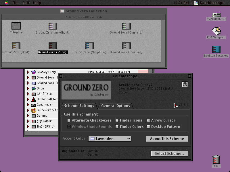Select the Guinevere scheme icon in the list
The image size is (230, 172).
tap(34, 110)
